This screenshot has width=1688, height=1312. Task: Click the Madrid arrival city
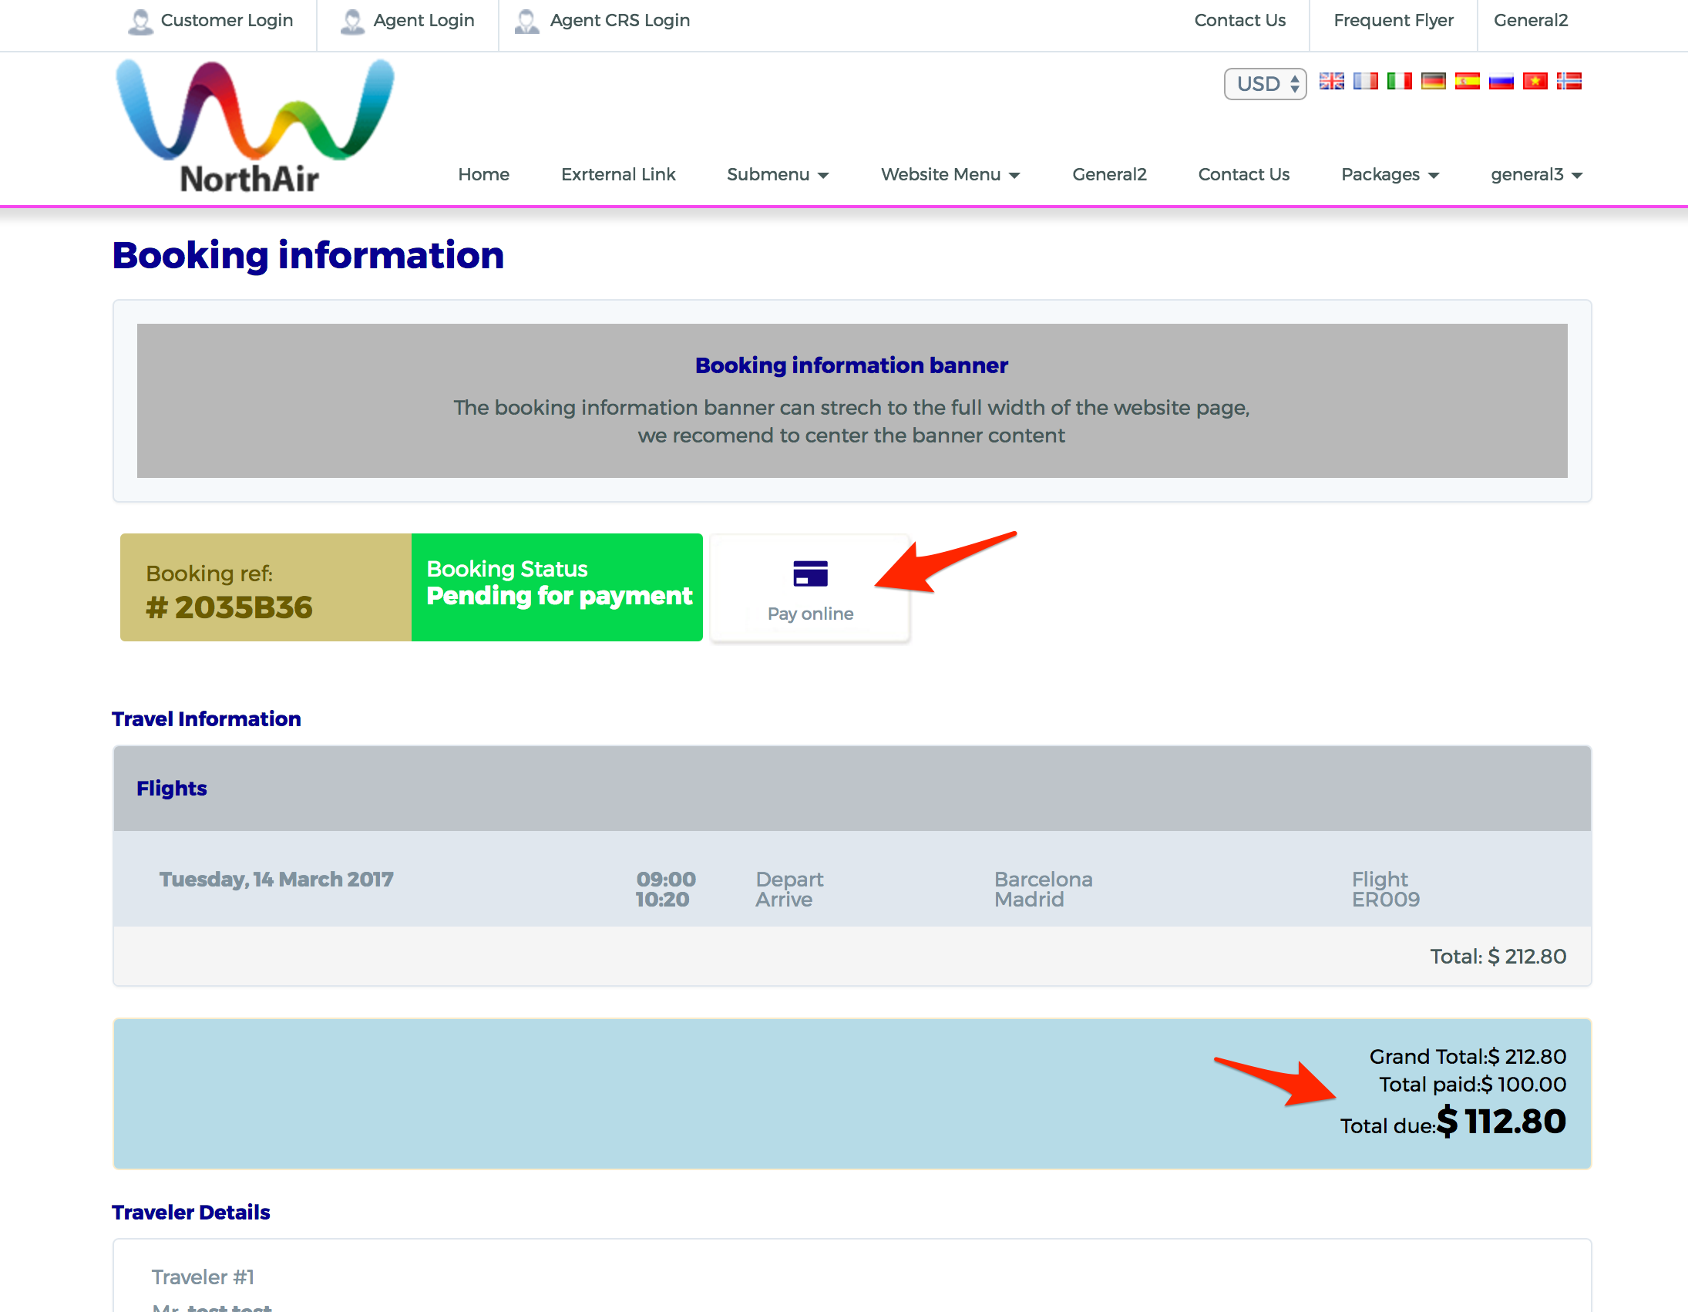click(1029, 900)
